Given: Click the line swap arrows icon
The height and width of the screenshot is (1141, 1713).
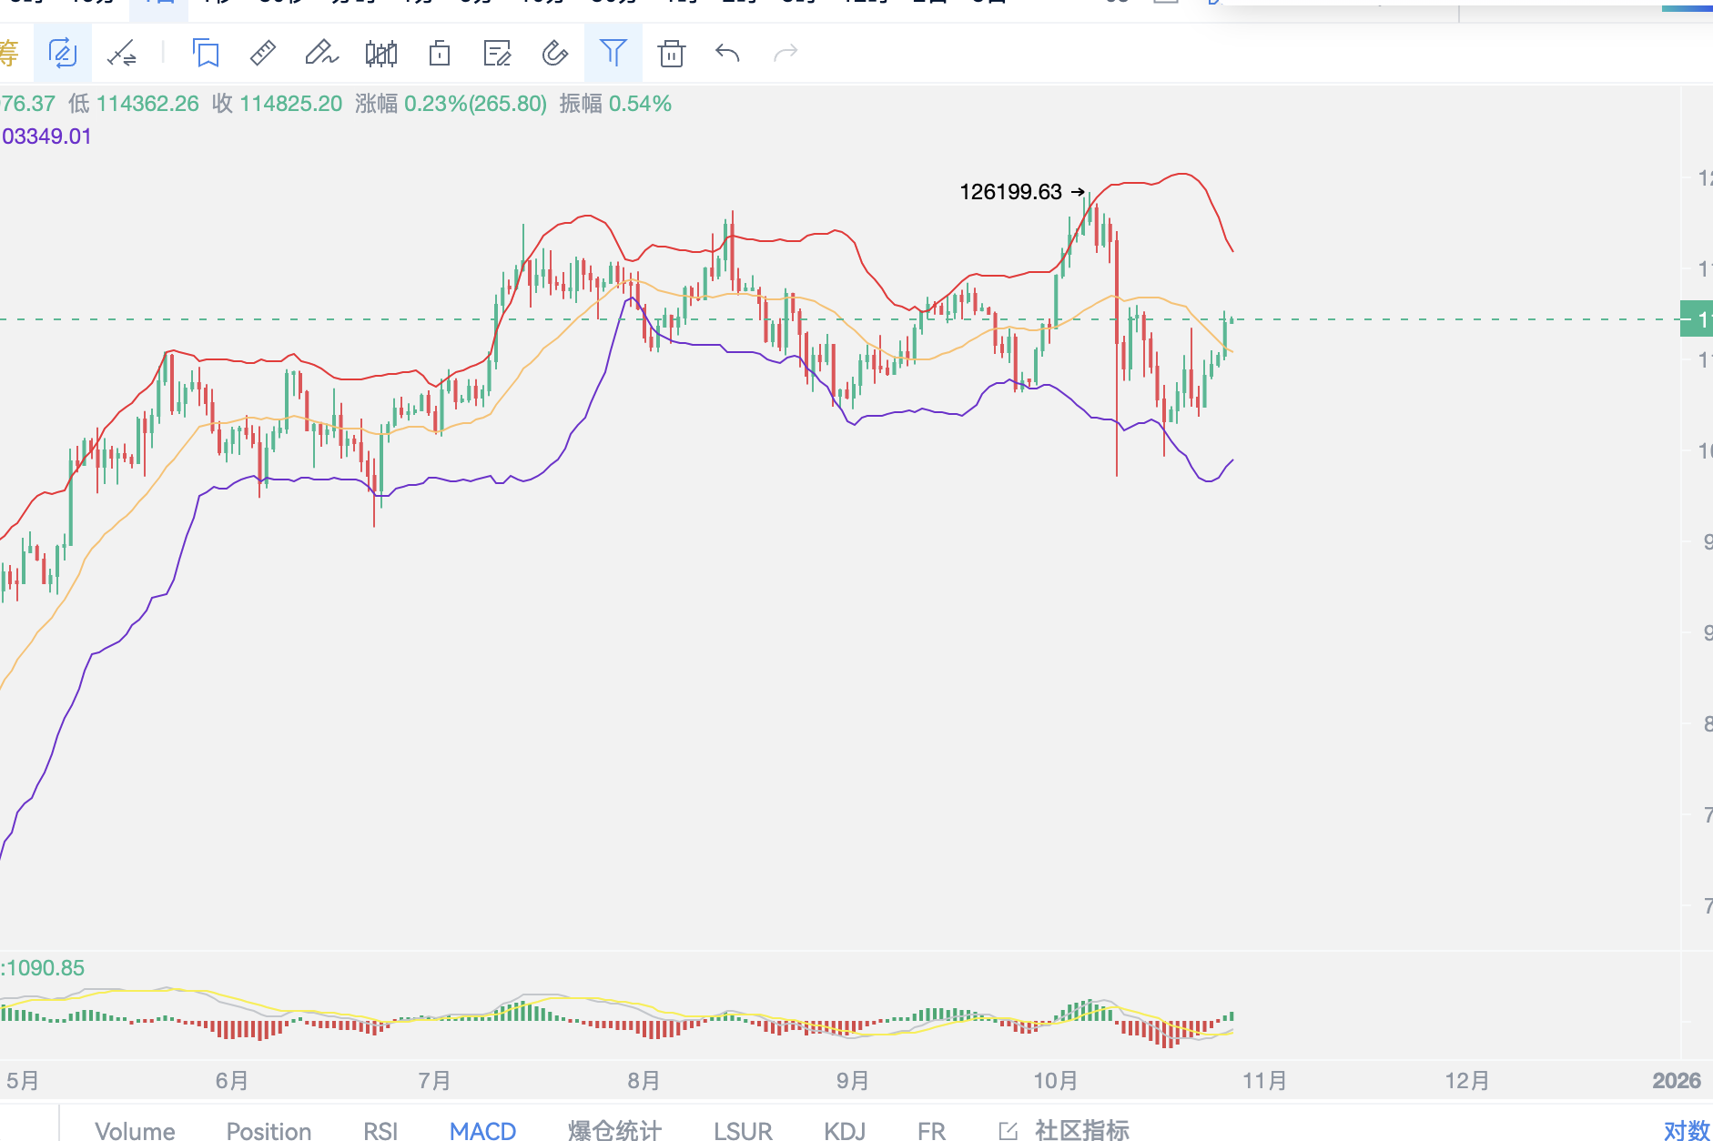Looking at the screenshot, I should 122,54.
